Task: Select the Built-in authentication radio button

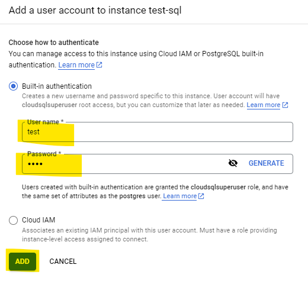Action: [x=13, y=86]
